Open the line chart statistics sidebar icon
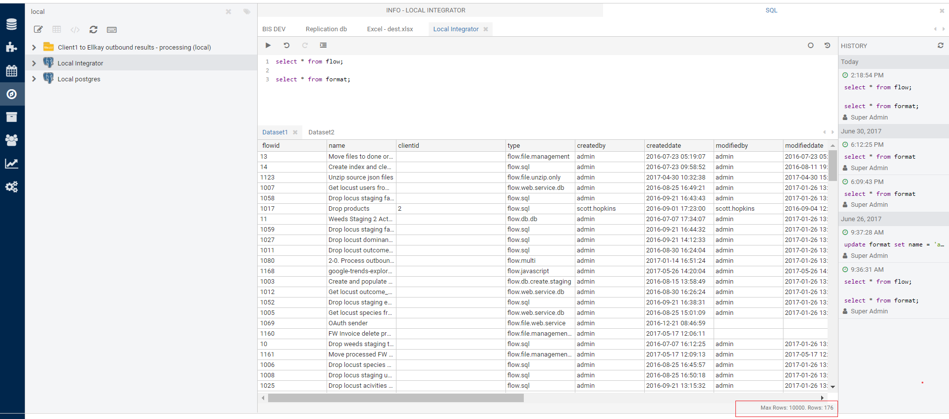The height and width of the screenshot is (419, 949). [x=11, y=163]
